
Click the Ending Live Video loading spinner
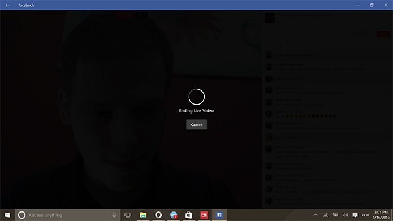point(197,97)
